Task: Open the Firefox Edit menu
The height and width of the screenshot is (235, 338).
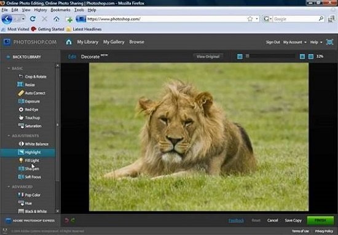Action: coord(15,10)
